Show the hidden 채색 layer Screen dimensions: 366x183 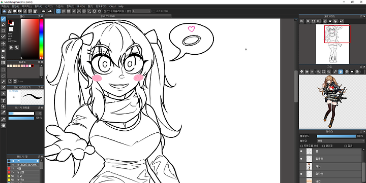pos(301,166)
